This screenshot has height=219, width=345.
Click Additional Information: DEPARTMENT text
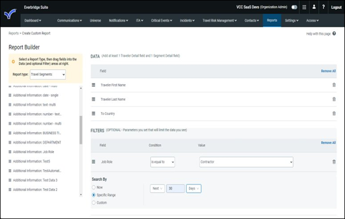point(37,143)
